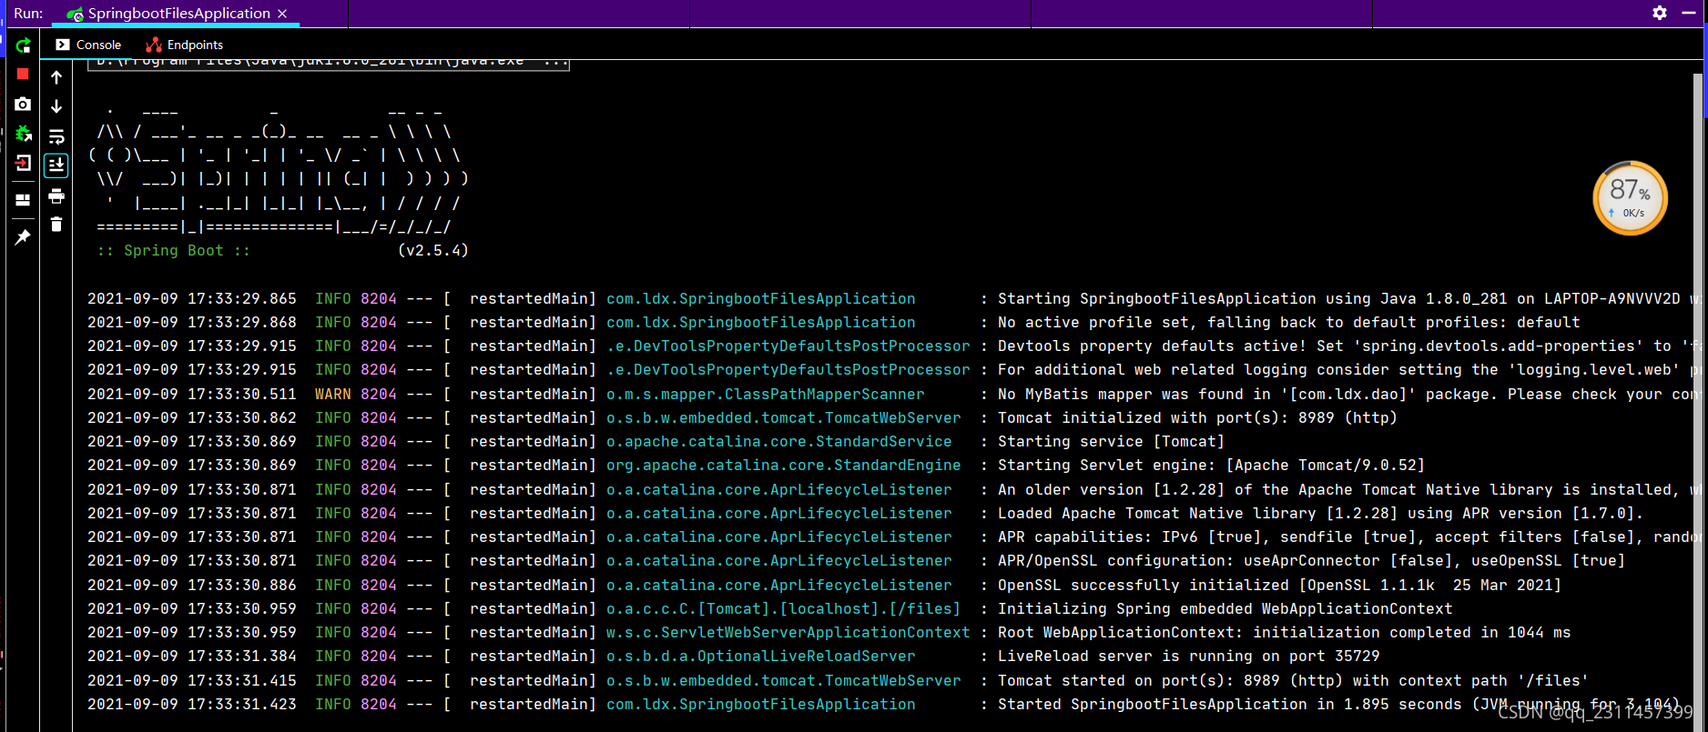Close the SpringbootFilesApplication run tab
Image resolution: width=1708 pixels, height=732 pixels.
(282, 14)
